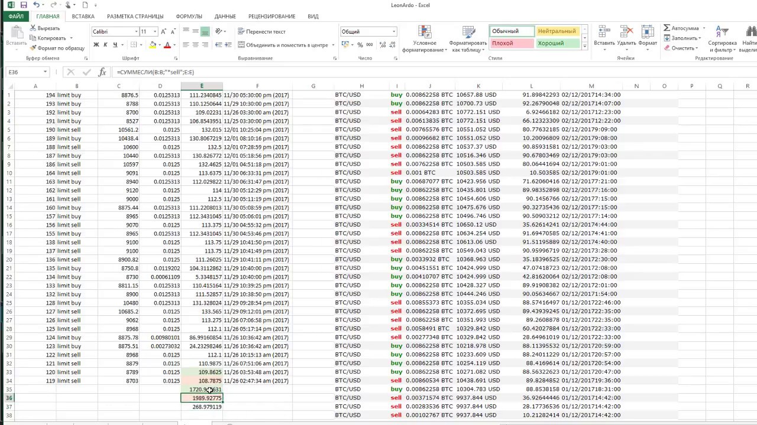Toggle italic К formatting
Image resolution: width=757 pixels, height=425 pixels.
[x=105, y=45]
